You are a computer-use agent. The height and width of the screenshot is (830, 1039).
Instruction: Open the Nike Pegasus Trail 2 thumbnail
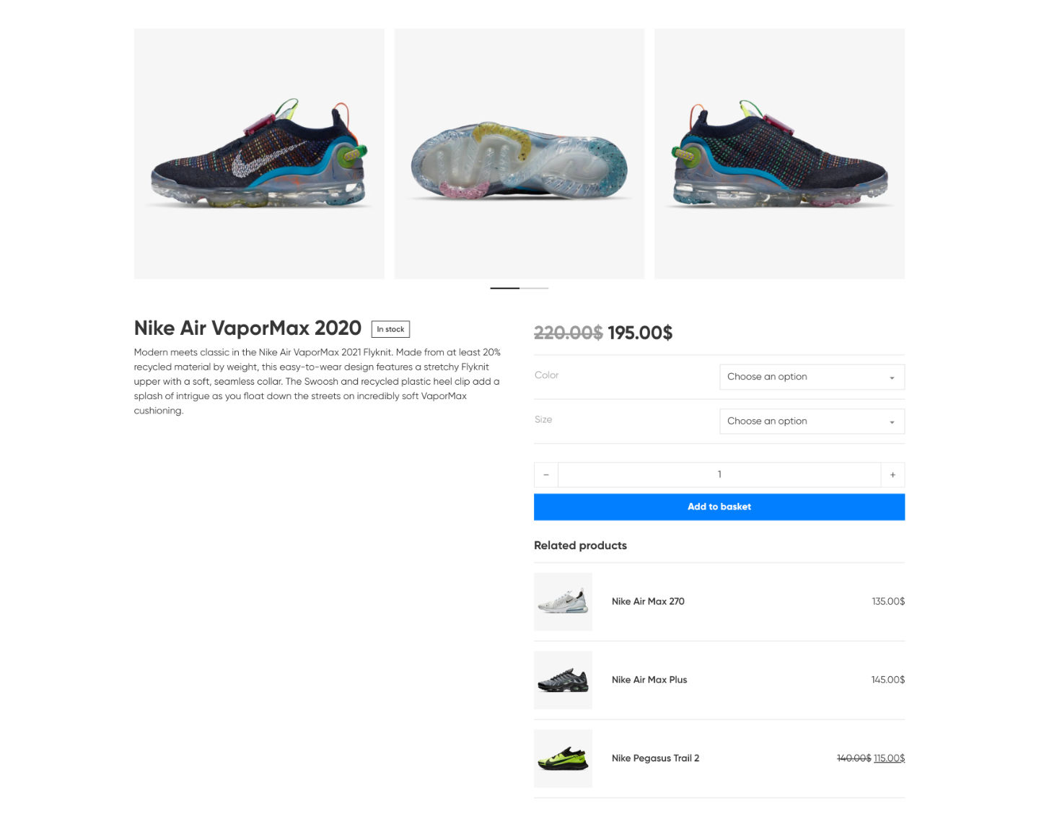click(x=563, y=759)
